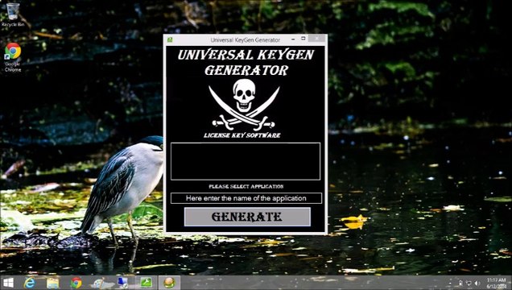Screen dimensions: 512x290
Task: Click the skull and swords logo
Action: (x=244, y=105)
